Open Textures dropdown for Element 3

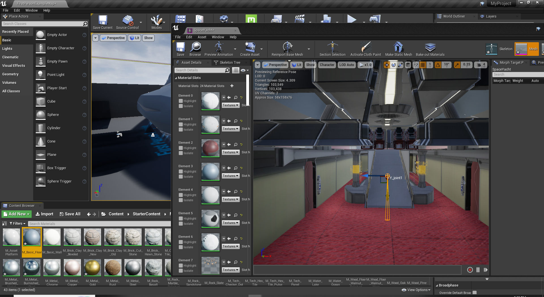(x=230, y=176)
